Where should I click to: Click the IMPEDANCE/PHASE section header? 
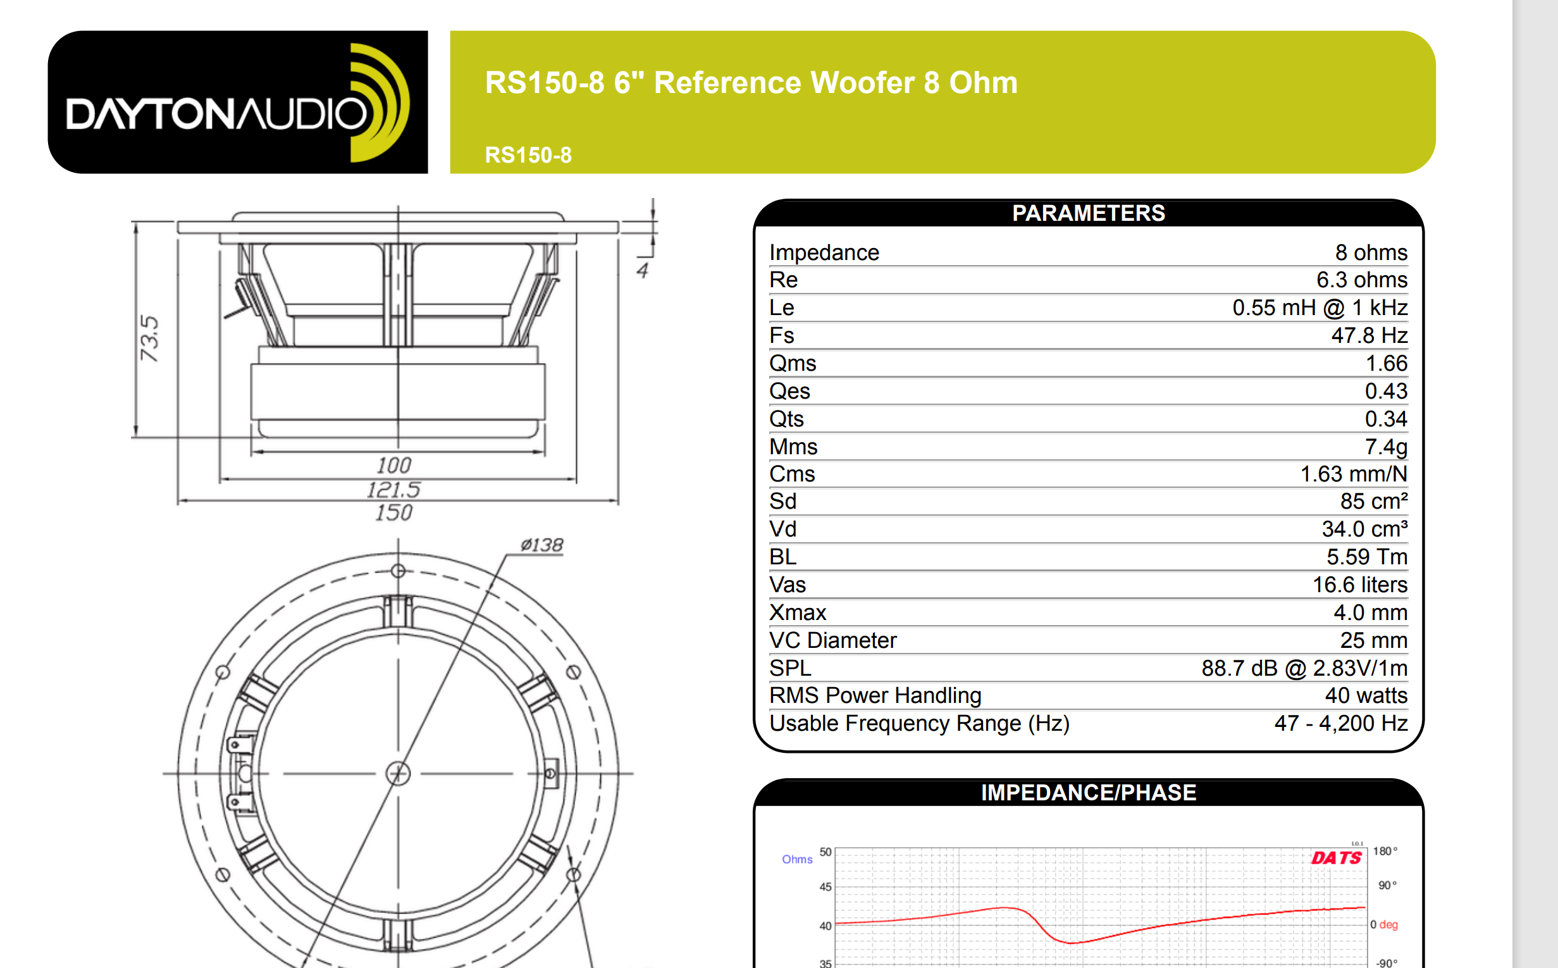tap(1088, 793)
